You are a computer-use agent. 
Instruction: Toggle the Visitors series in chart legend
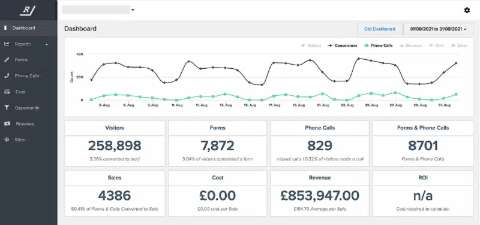pos(311,45)
